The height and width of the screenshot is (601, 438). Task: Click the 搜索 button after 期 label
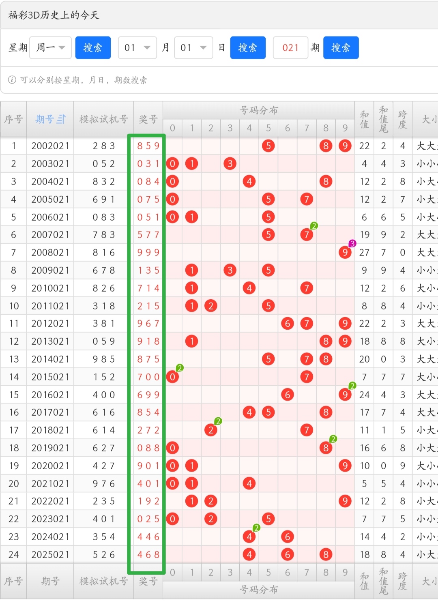coord(341,48)
